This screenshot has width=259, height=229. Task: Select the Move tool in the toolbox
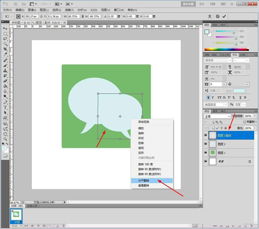click(x=5, y=28)
